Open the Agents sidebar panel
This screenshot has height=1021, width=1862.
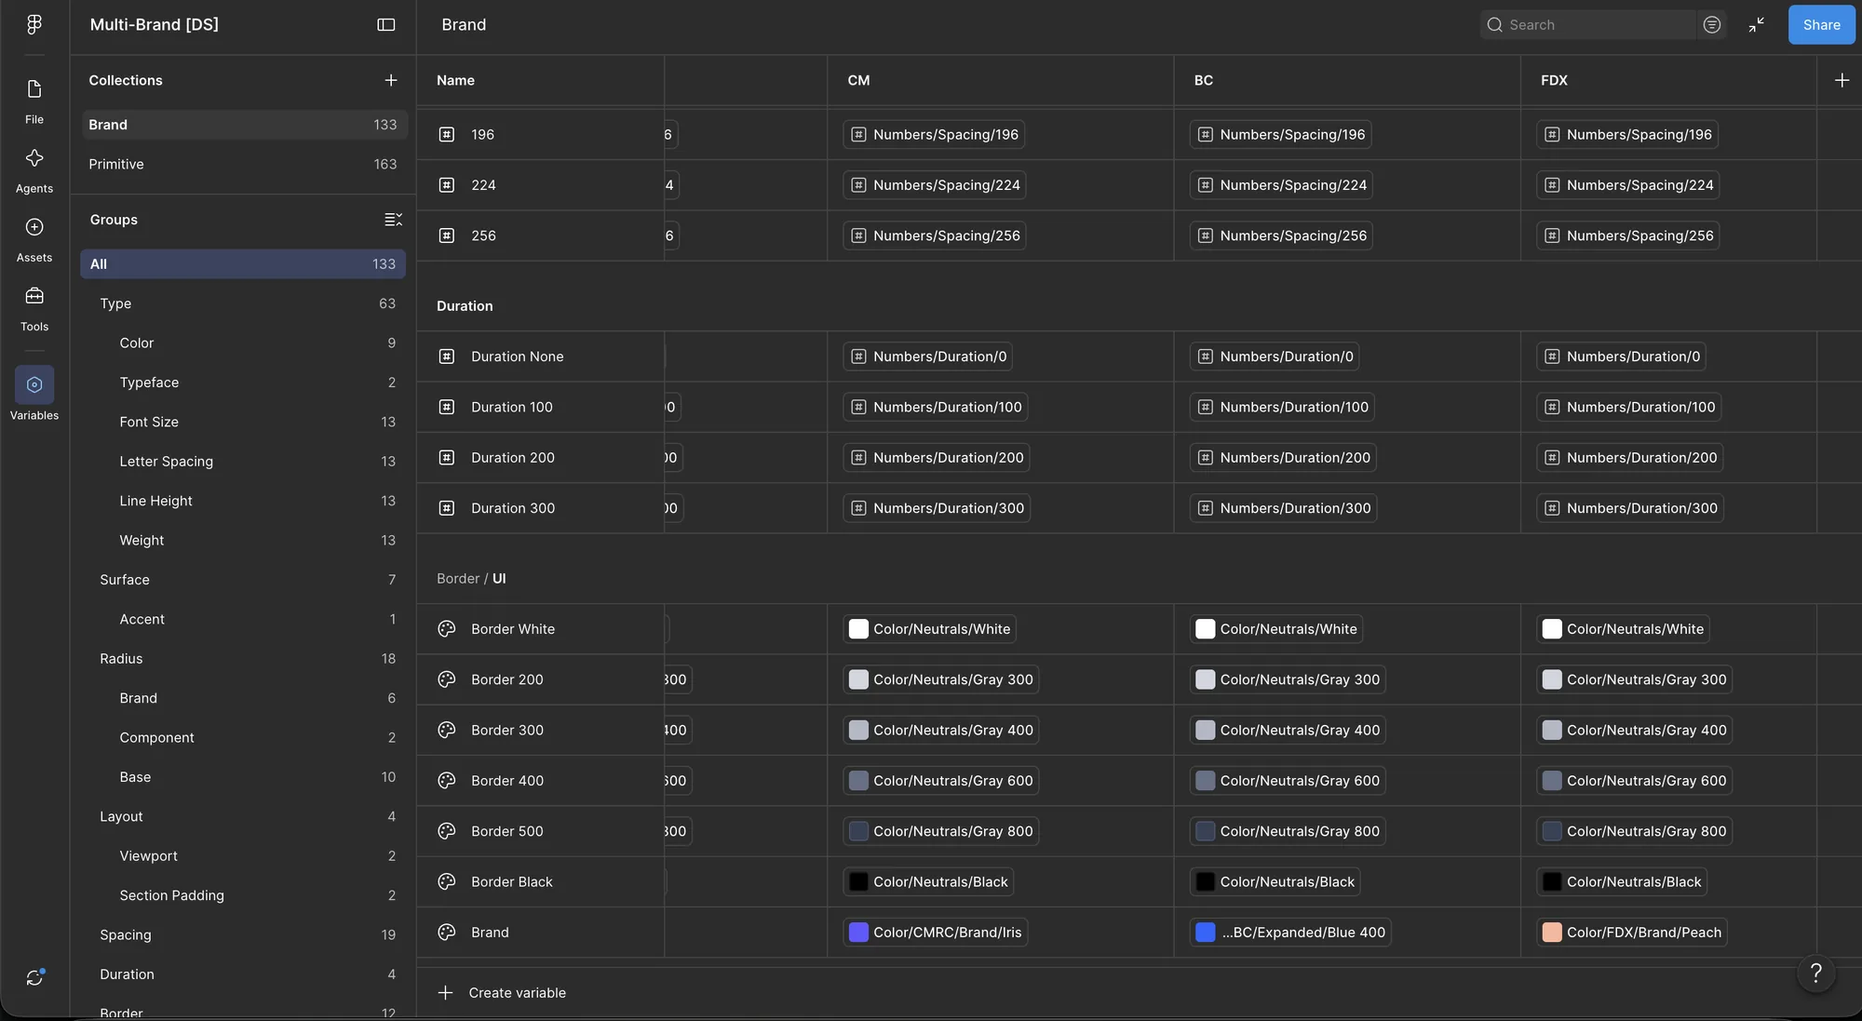pyautogui.click(x=34, y=170)
